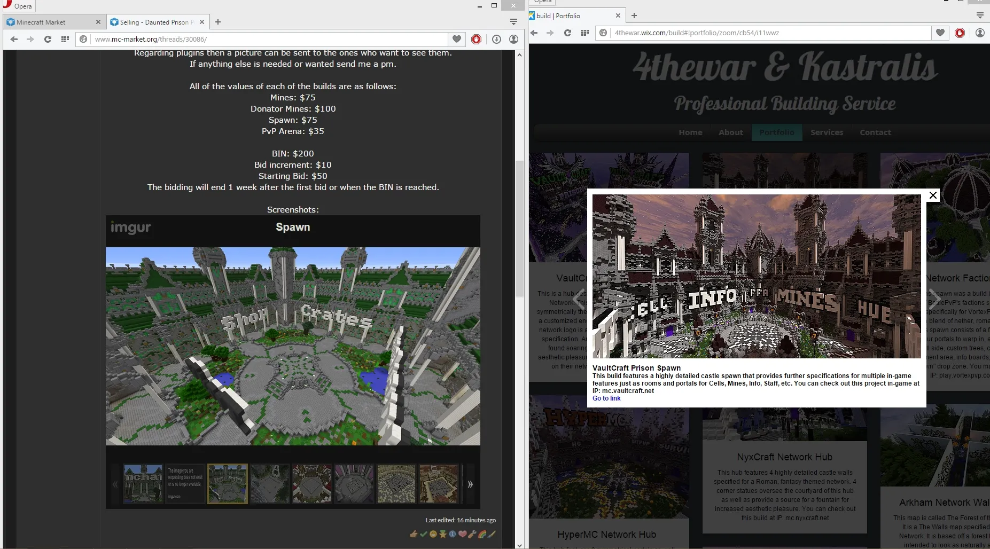Open tab menu in Portfolio window
The width and height of the screenshot is (990, 549).
[980, 15]
